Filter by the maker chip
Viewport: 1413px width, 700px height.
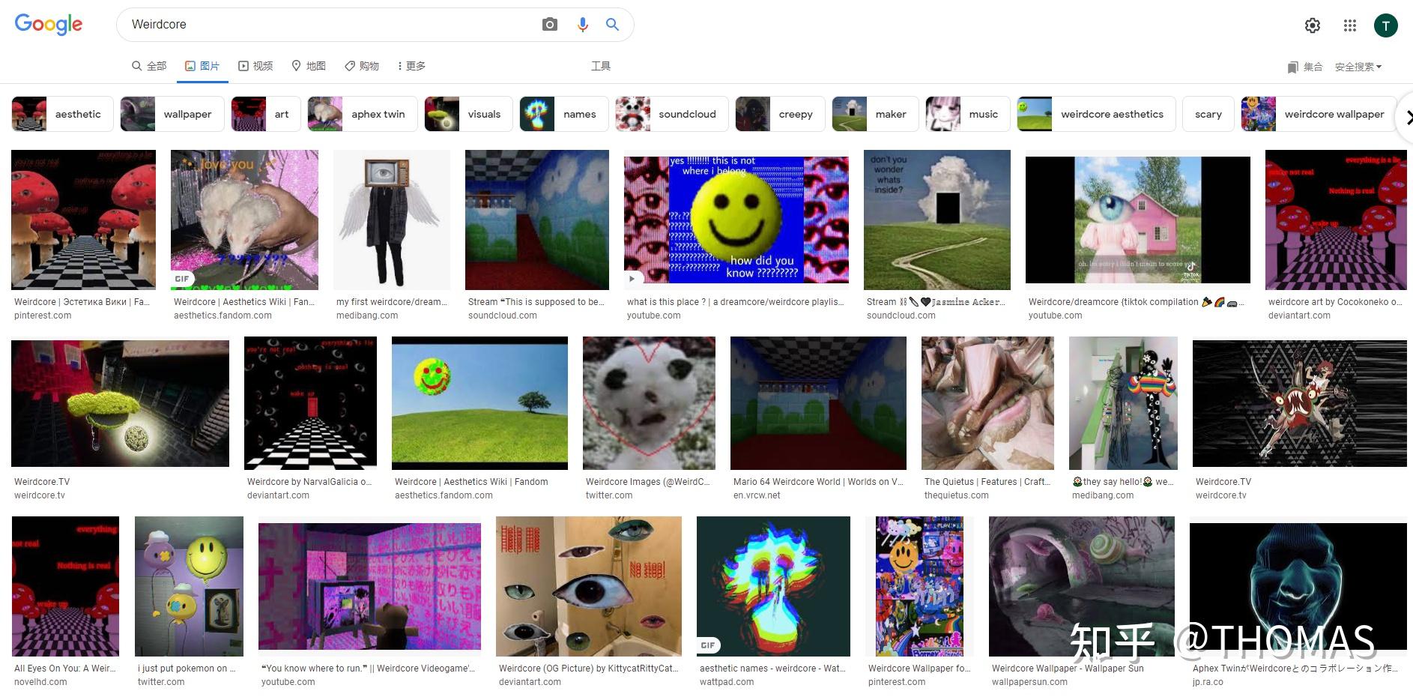(x=875, y=114)
